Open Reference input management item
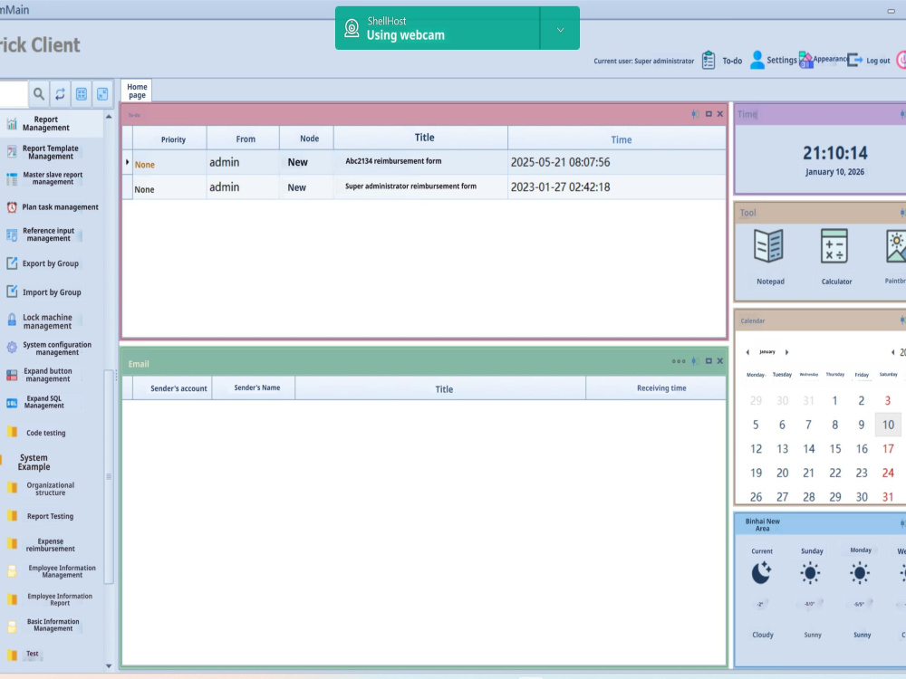Image resolution: width=906 pixels, height=679 pixels. tap(47, 234)
